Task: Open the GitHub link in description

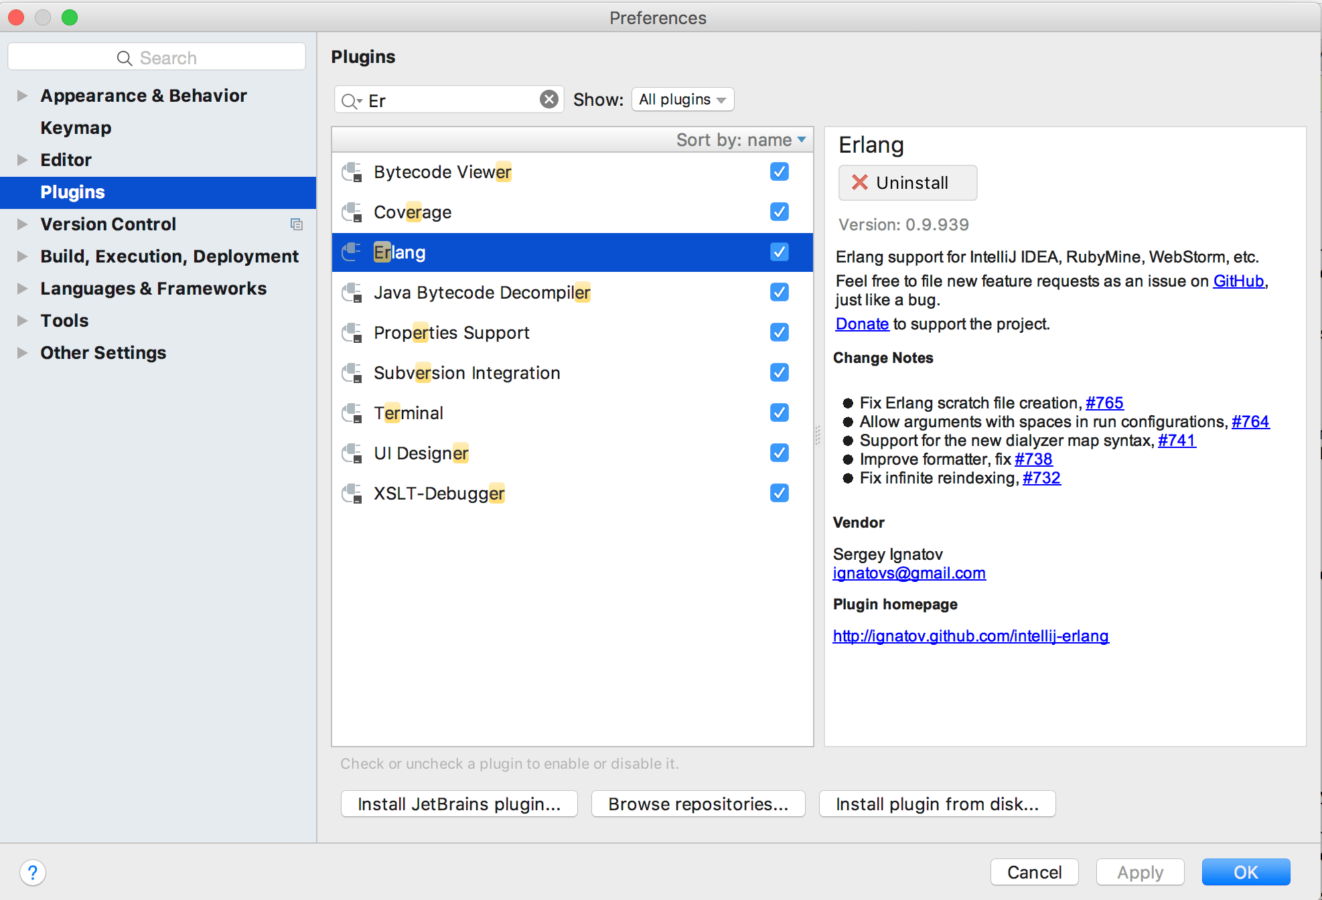Action: click(x=1238, y=281)
